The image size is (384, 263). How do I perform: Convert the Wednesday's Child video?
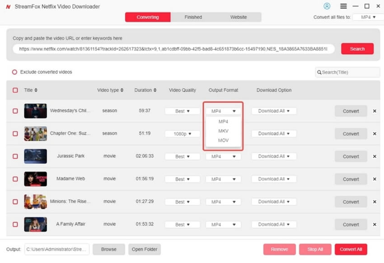click(x=351, y=111)
